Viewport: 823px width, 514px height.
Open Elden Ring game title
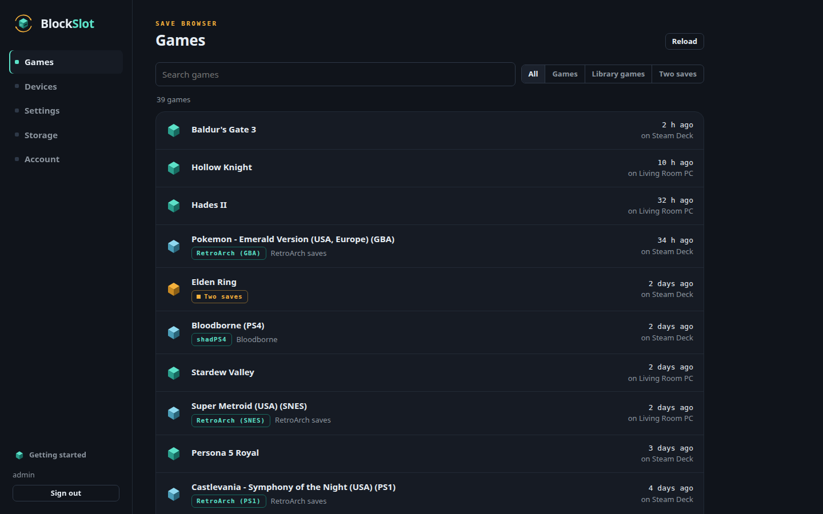tap(214, 282)
